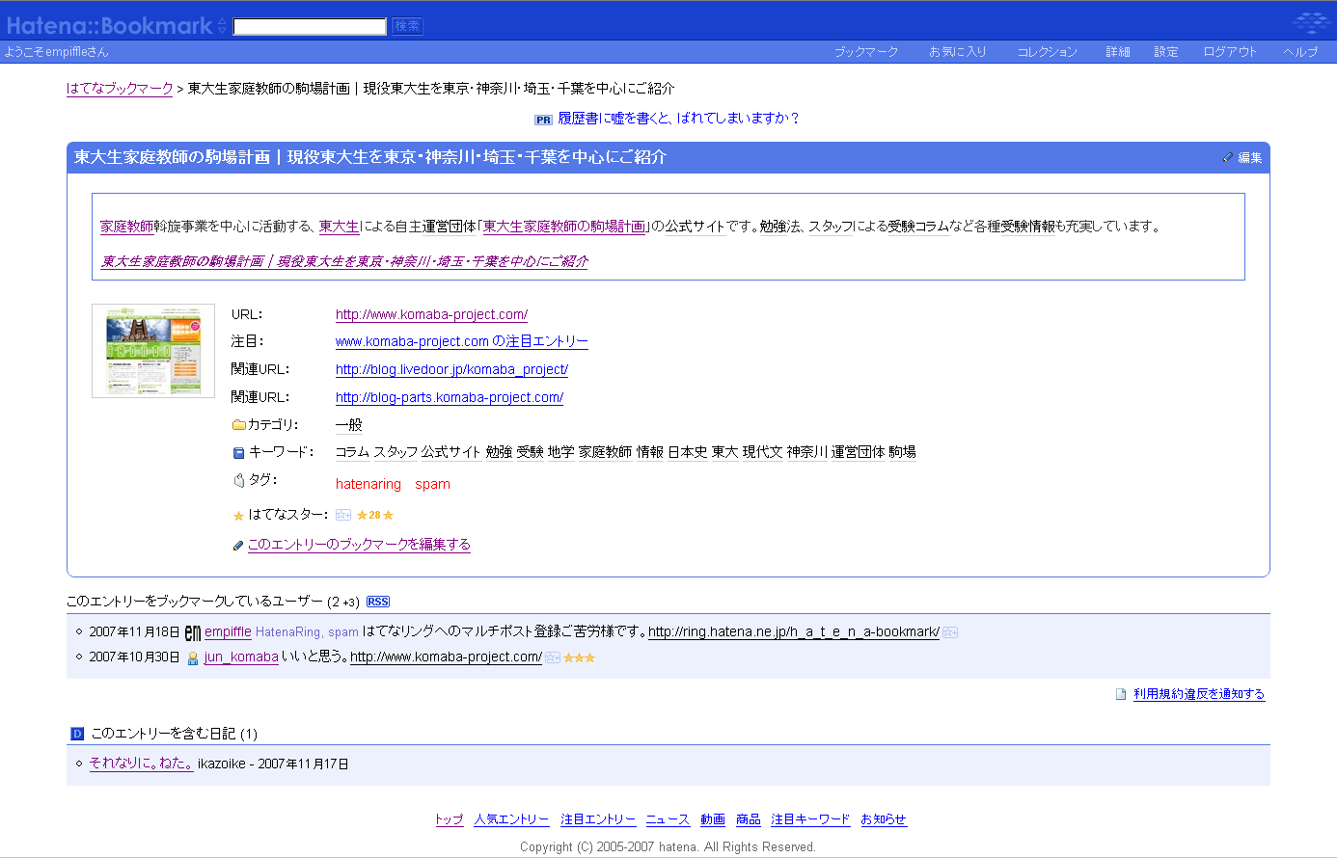Open the blog-parts.komaba-project.com related URL
The width and height of the screenshot is (1337, 858).
click(x=450, y=398)
